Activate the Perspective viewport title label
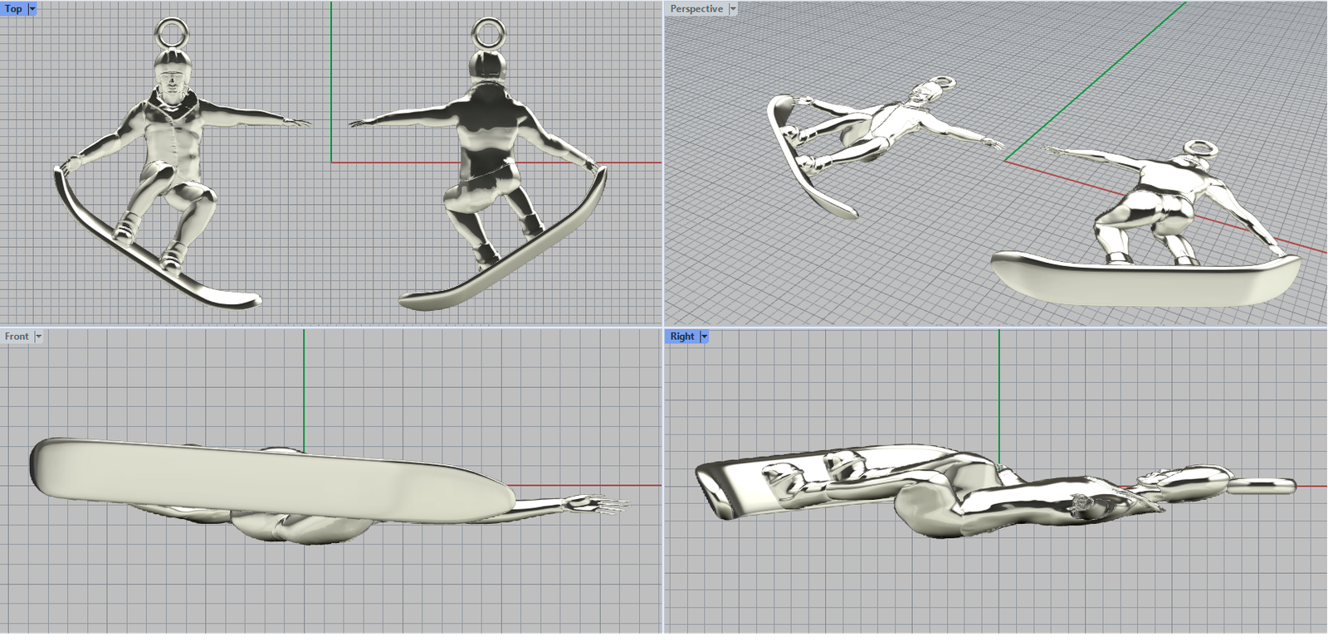 coord(696,8)
